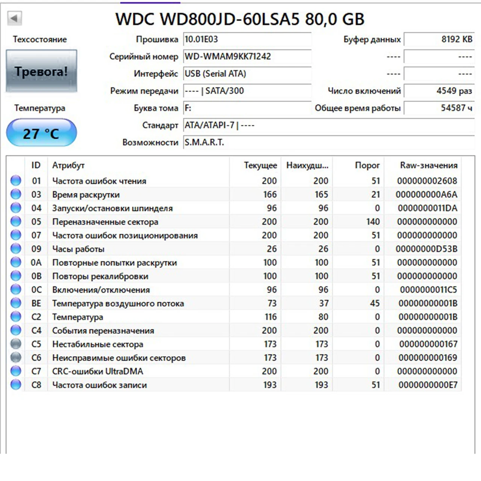Click the Наихудш... column header
This screenshot has width=481, height=481.
coord(307,165)
